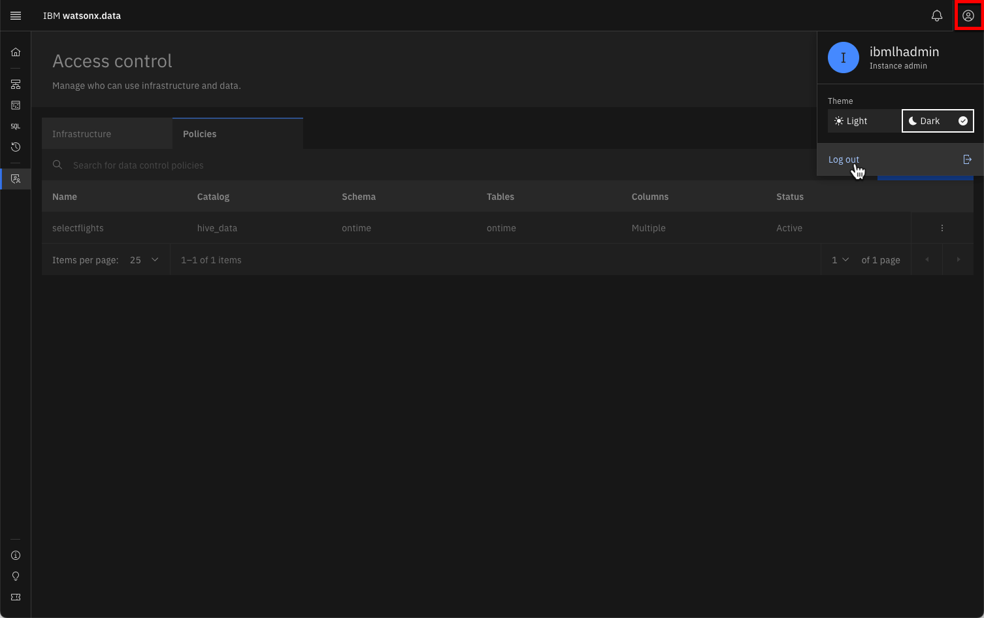Switch theme to Light
This screenshot has width=984, height=618.
(864, 121)
